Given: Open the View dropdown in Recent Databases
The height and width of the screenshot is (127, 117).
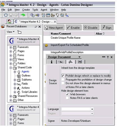Looking at the screenshot, I should 10,32.
